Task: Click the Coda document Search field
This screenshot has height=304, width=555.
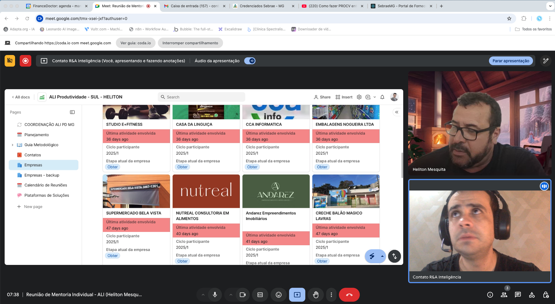Action: click(x=202, y=97)
